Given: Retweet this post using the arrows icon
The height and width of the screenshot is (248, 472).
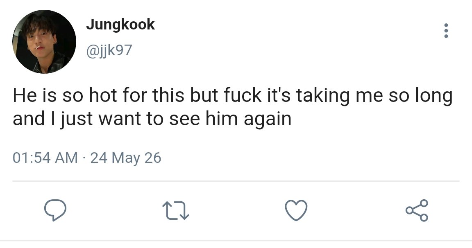Looking at the screenshot, I should coord(176,210).
